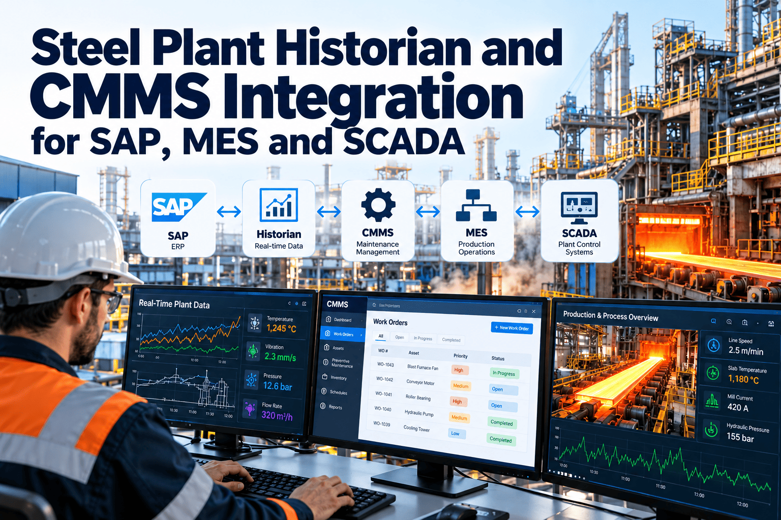Click the Mill Current bar icon
Viewport: 781px width, 520px height.
[712, 401]
